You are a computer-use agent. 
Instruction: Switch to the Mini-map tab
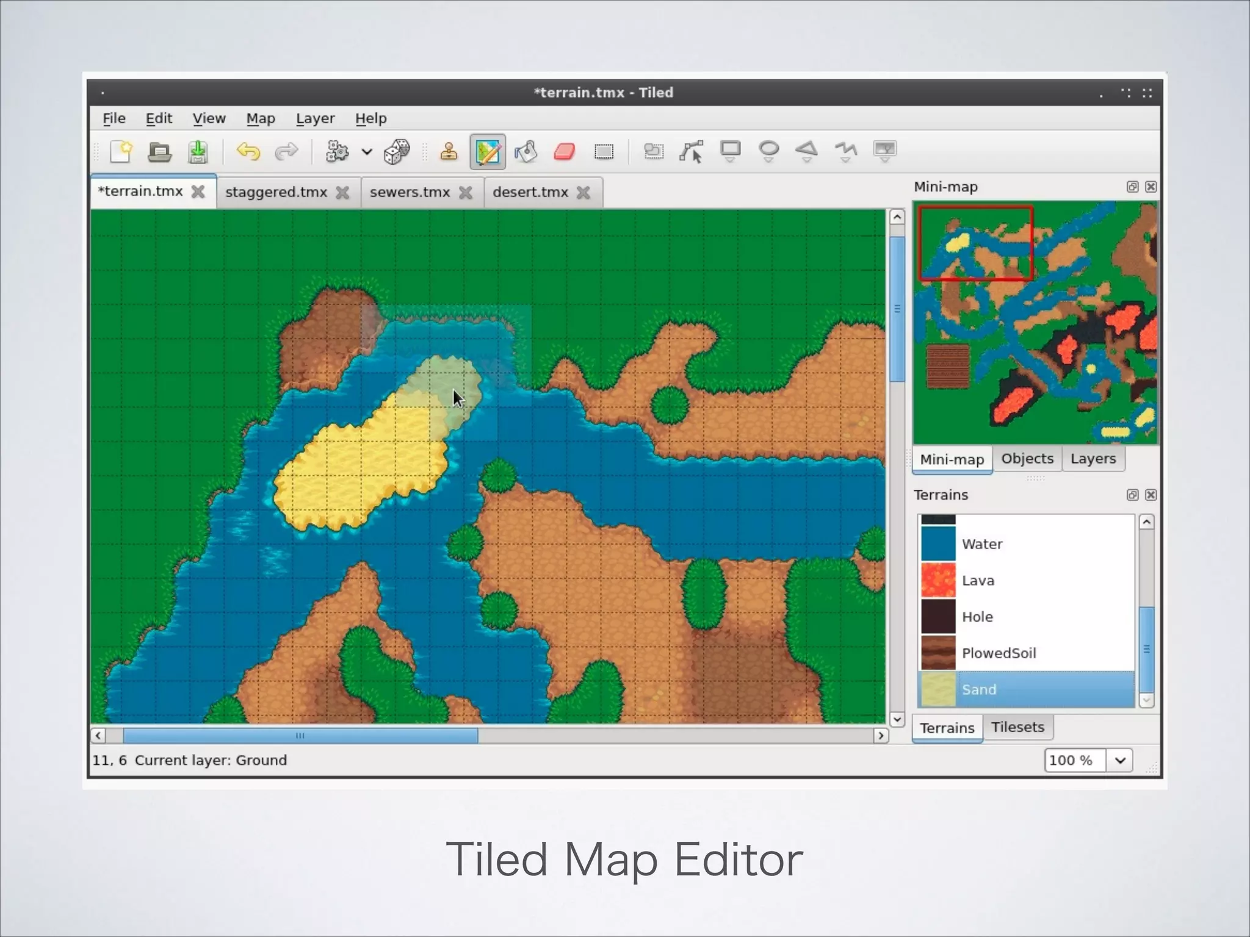point(952,459)
